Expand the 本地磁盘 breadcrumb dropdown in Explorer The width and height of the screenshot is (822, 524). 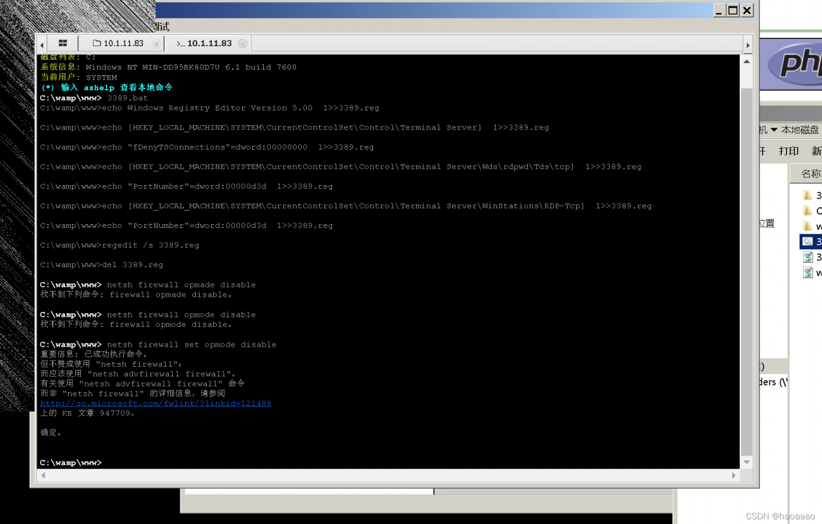[x=774, y=130]
